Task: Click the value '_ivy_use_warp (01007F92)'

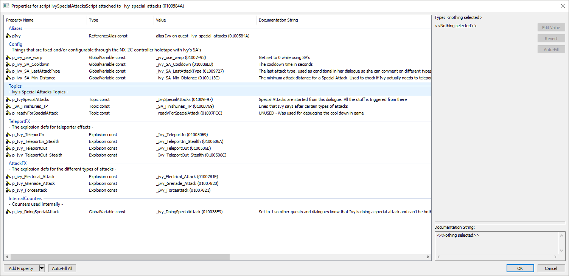Action: 181,57
